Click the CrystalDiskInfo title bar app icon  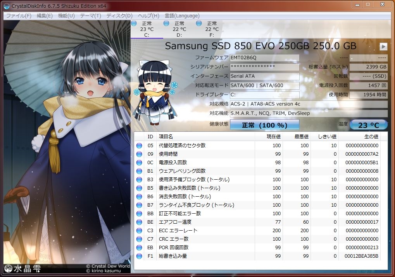7,6
